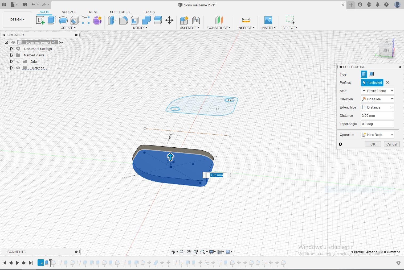
Task: Open the data panel grid icon
Action: click(4, 5)
